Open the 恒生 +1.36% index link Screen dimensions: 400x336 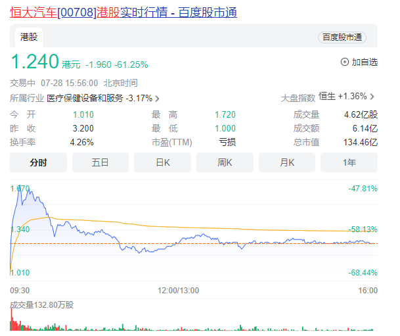[x=343, y=97]
